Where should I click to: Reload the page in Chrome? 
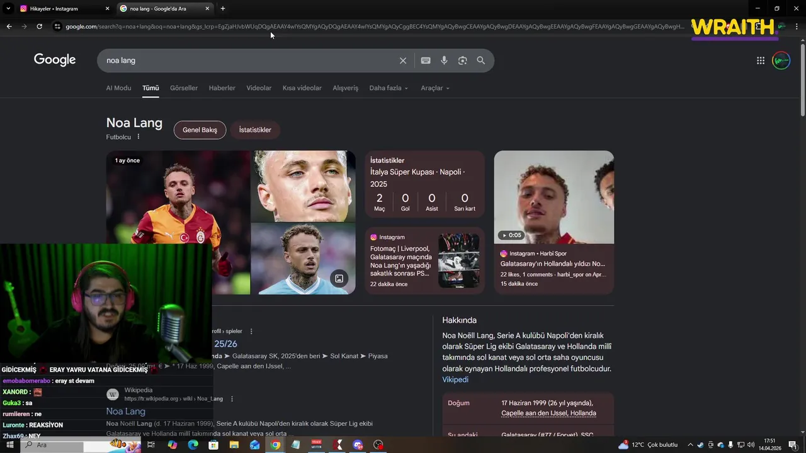click(x=39, y=26)
